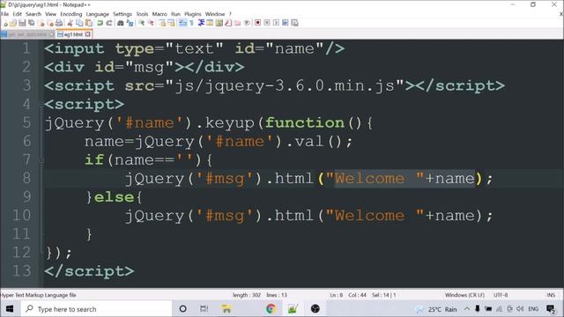Click the Copy toolbar icon
This screenshot has width=564, height=317.
tap(79, 23)
